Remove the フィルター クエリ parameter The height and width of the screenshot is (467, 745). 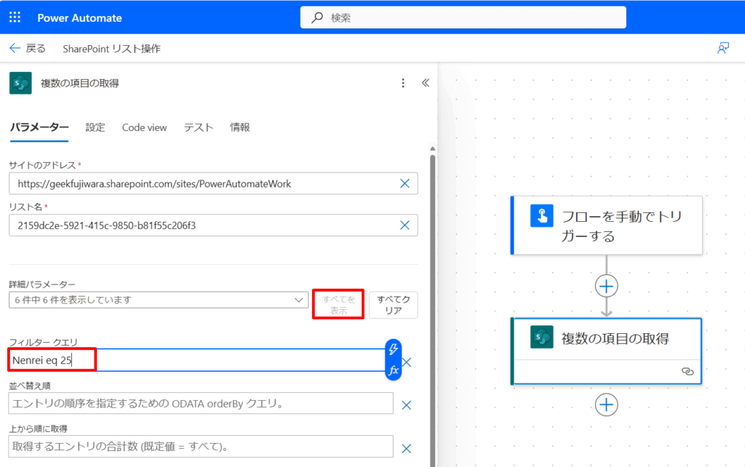(407, 362)
